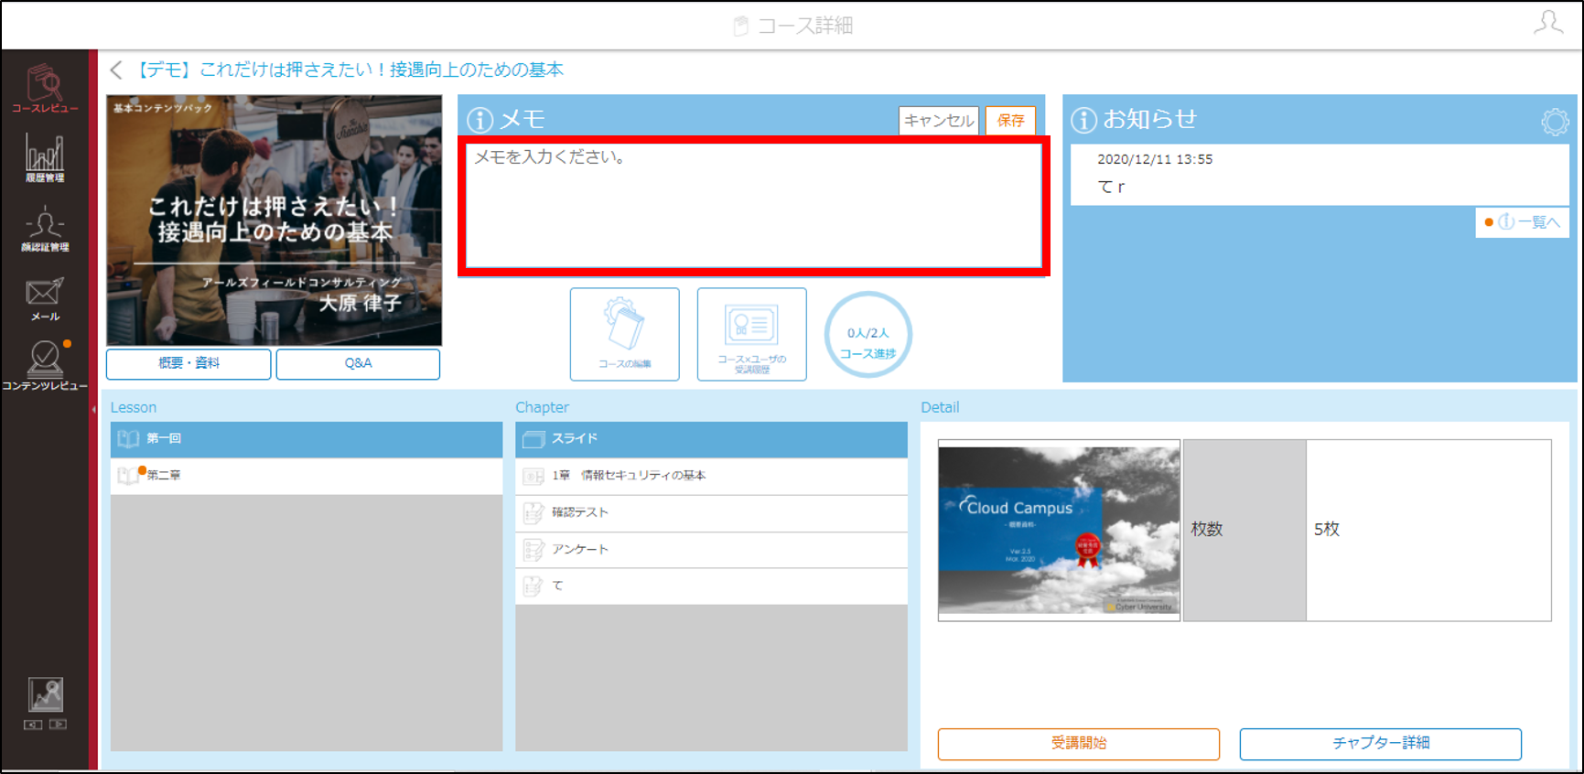The height and width of the screenshot is (774, 1584).
Task: Click the survey icon beside アンケート
Action: [533, 550]
